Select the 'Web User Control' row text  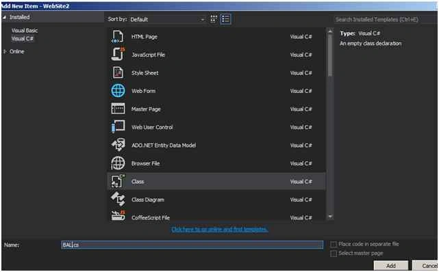pos(152,127)
